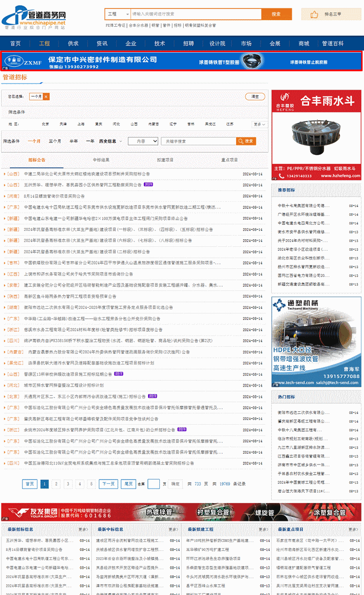Viewport: 364px width, 595px height.
Task: Switch to the 中标结果 tab
Action: click(101, 160)
